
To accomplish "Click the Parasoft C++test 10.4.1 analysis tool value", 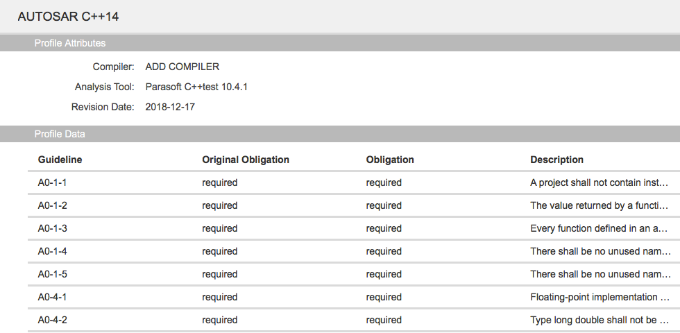I will [x=196, y=87].
